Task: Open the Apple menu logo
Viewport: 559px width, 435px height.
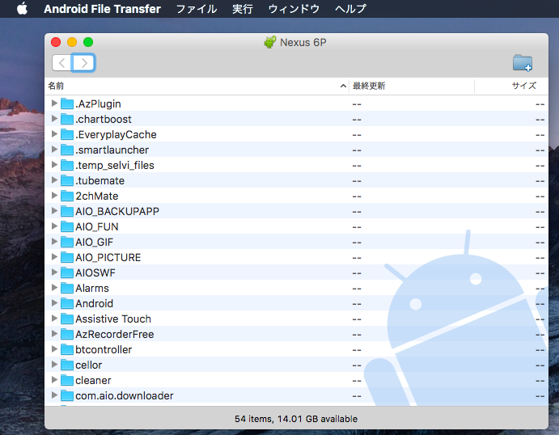Action: pyautogui.click(x=22, y=9)
